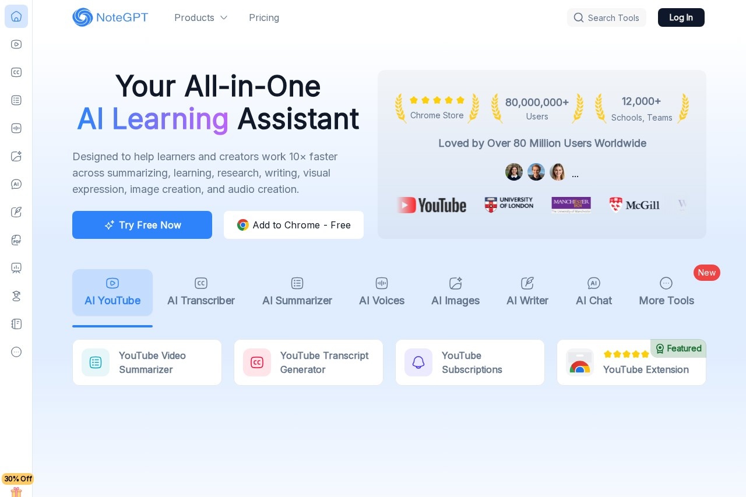Open the YouTube Video Summarizer card
Viewport: 746px width, 497px height.
[x=147, y=362]
